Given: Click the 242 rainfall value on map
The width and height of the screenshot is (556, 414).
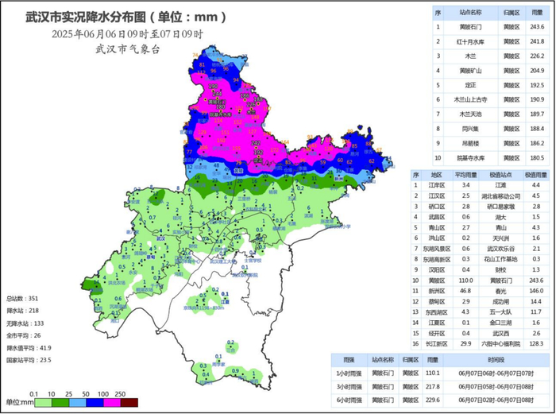Looking at the screenshot, I should click(x=256, y=143).
